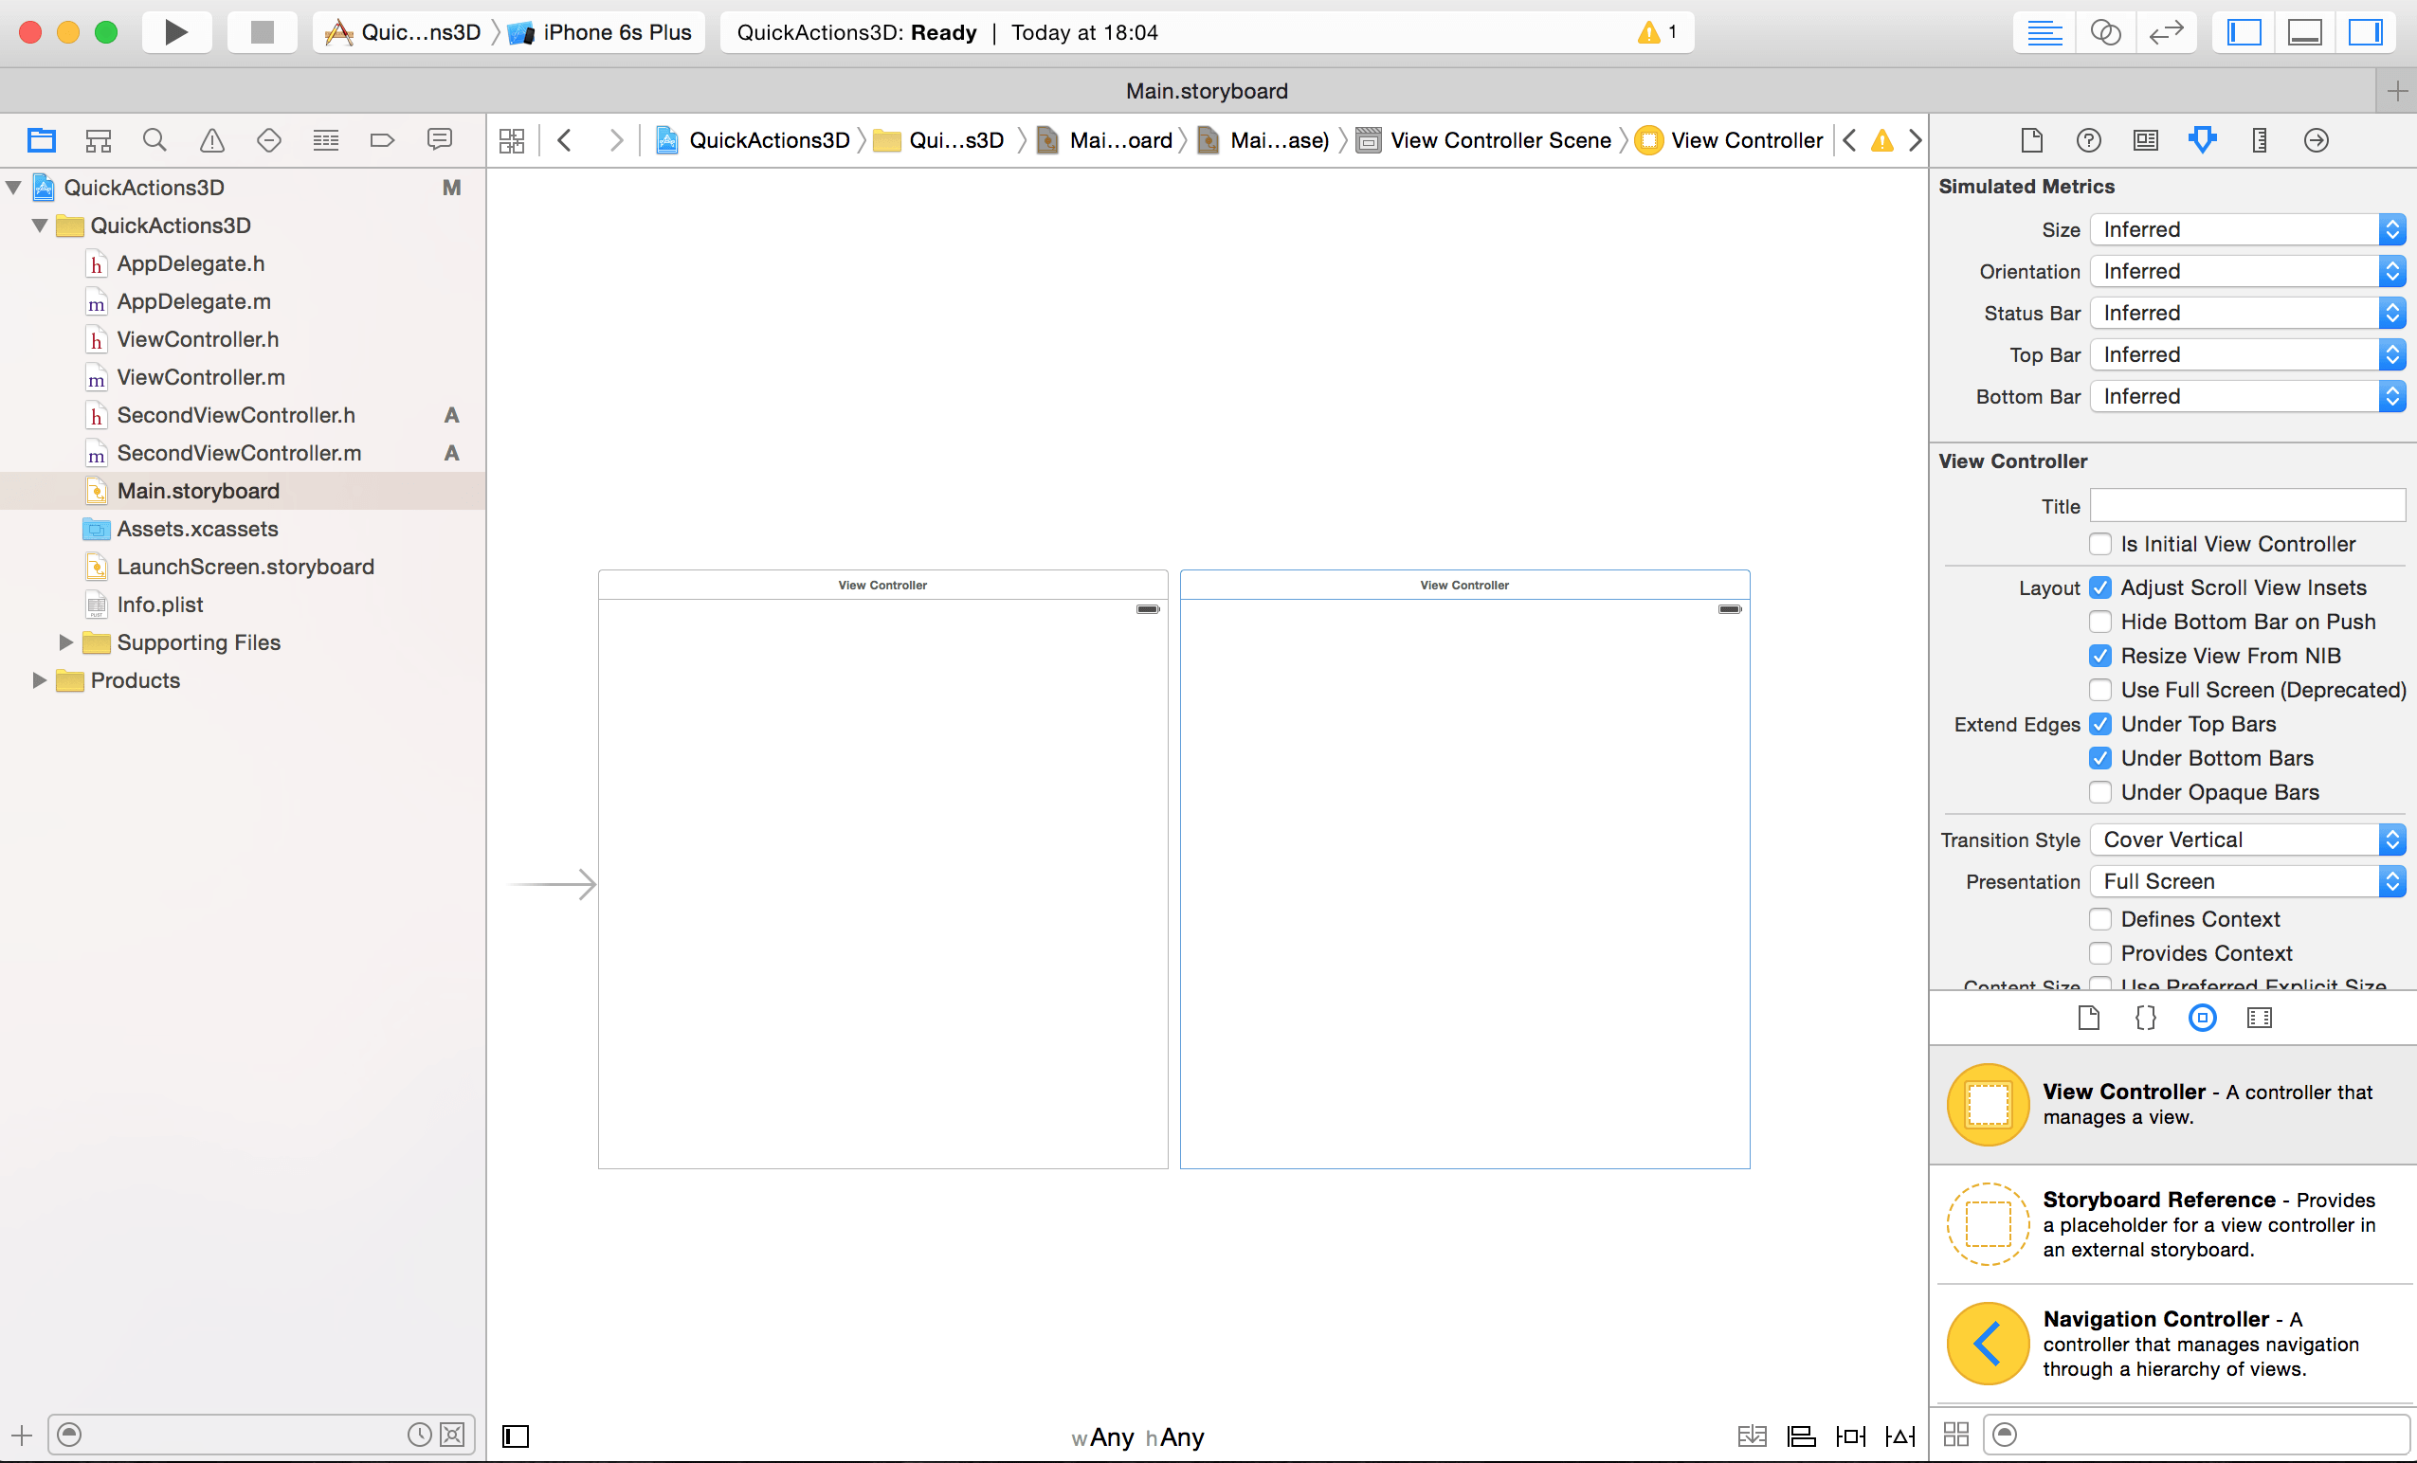2417x1463 pixels.
Task: Uncheck Adjust Scroll View Insets
Action: pos(2100,587)
